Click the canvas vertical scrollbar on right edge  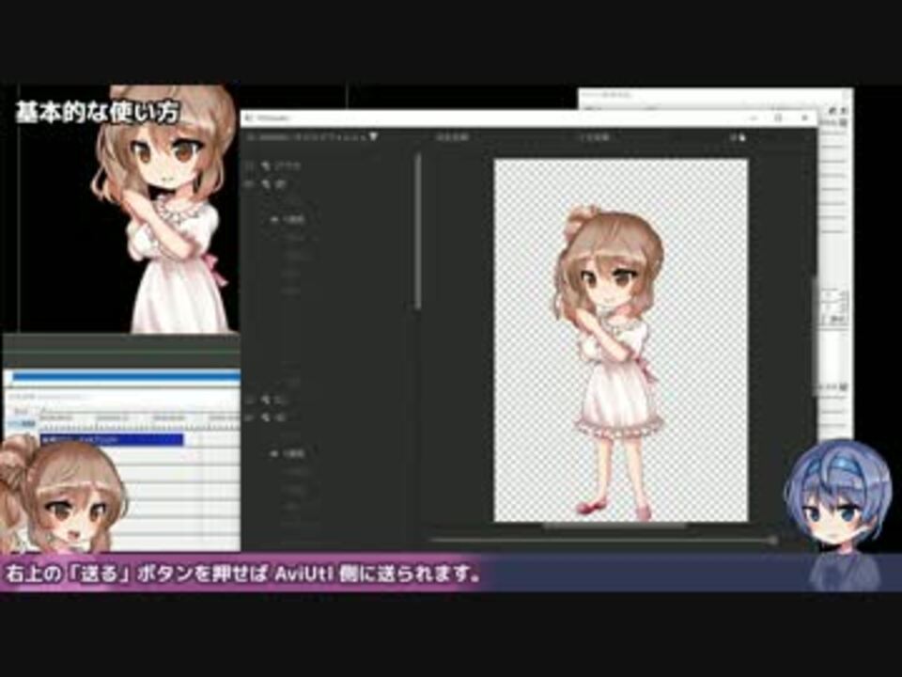click(x=814, y=336)
